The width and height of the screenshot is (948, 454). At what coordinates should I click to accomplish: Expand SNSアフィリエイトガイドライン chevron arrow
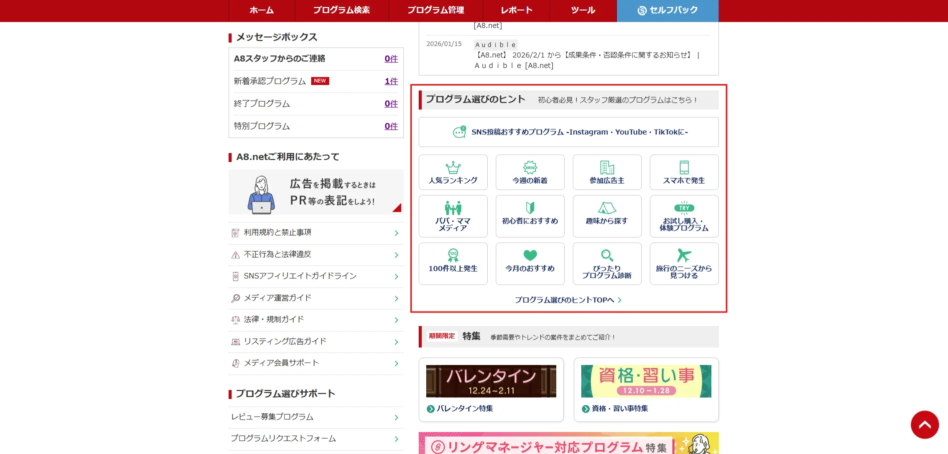(396, 276)
